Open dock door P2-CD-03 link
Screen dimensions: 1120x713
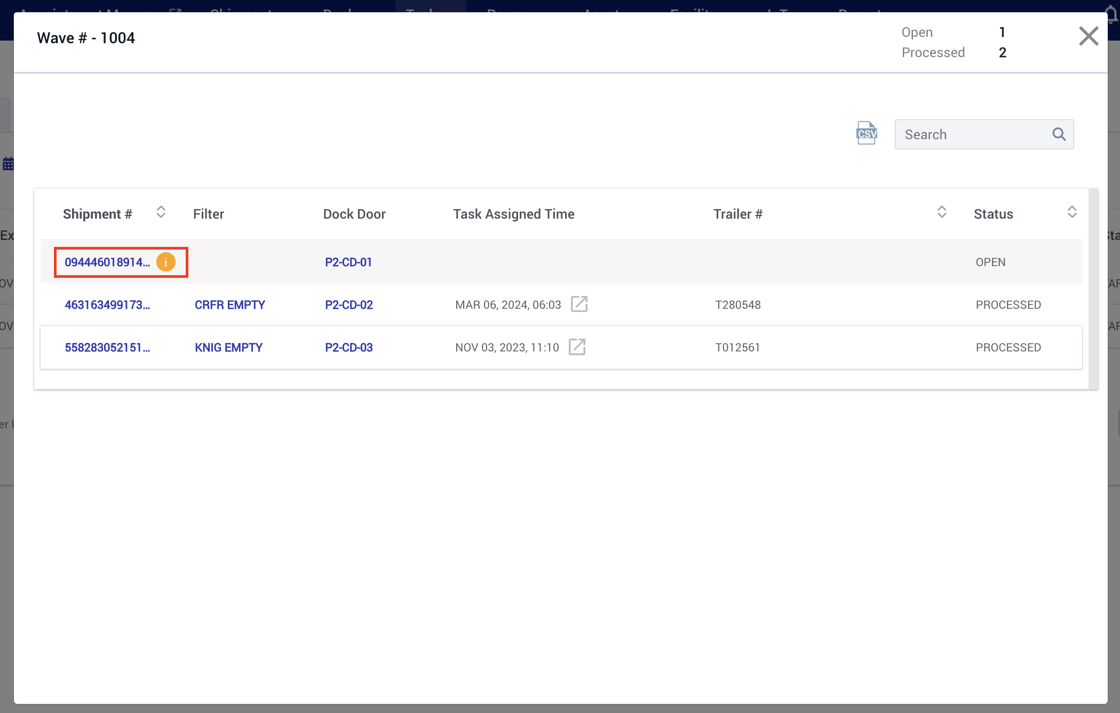[x=349, y=347]
